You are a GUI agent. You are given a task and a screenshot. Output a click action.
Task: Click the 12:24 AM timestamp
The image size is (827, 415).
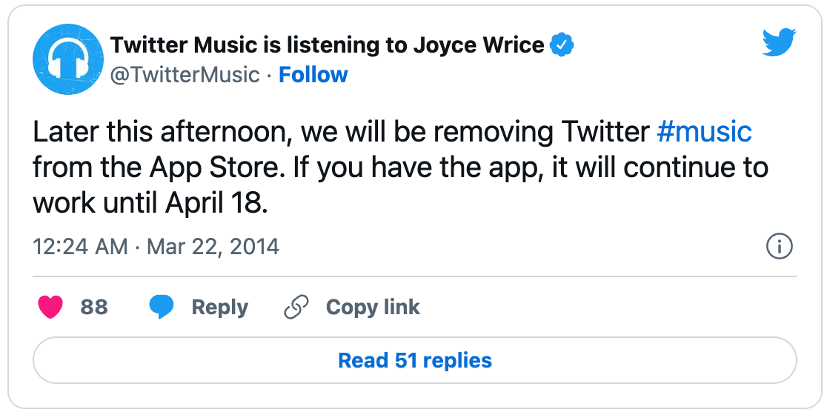(80, 247)
